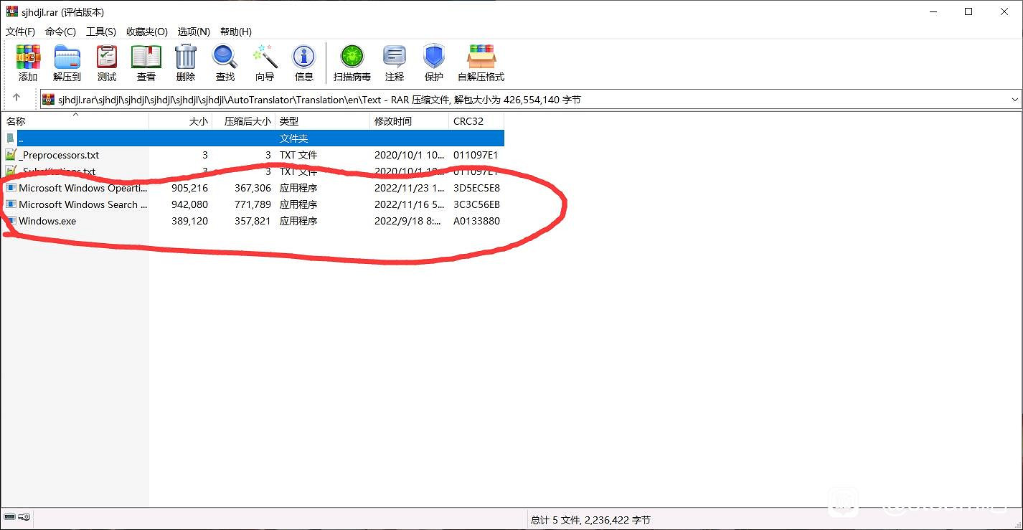Image resolution: width=1023 pixels, height=530 pixels.
Task: Open the 收藏夹(O) menu
Action: click(x=146, y=32)
